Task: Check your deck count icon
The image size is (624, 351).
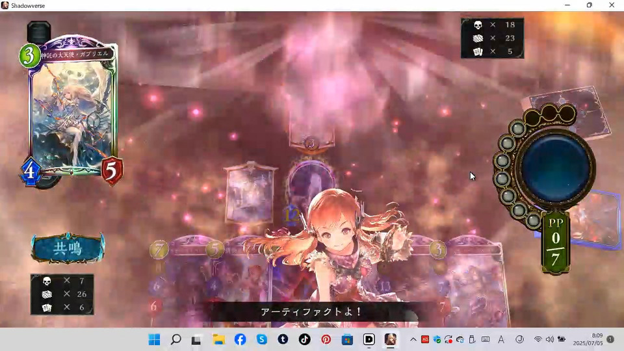Action: pos(47,294)
